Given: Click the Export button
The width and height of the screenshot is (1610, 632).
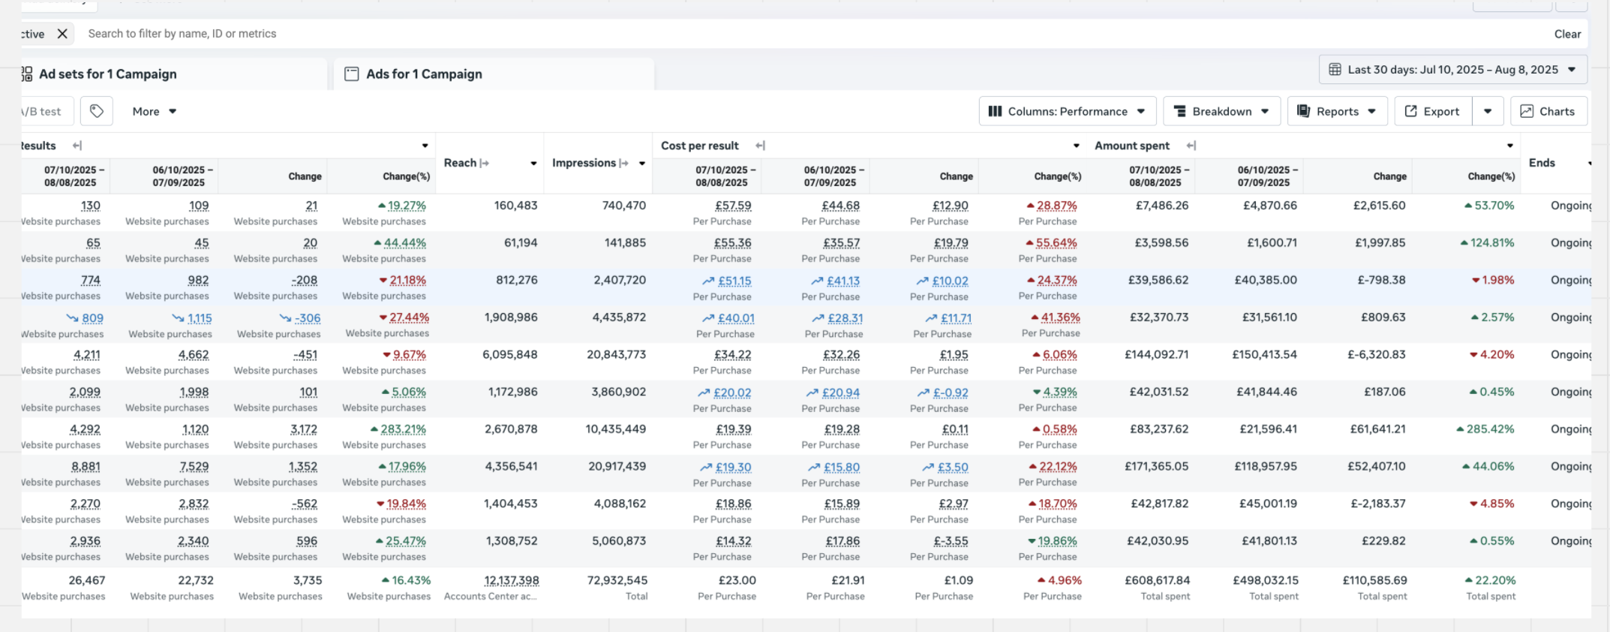Looking at the screenshot, I should (1432, 111).
